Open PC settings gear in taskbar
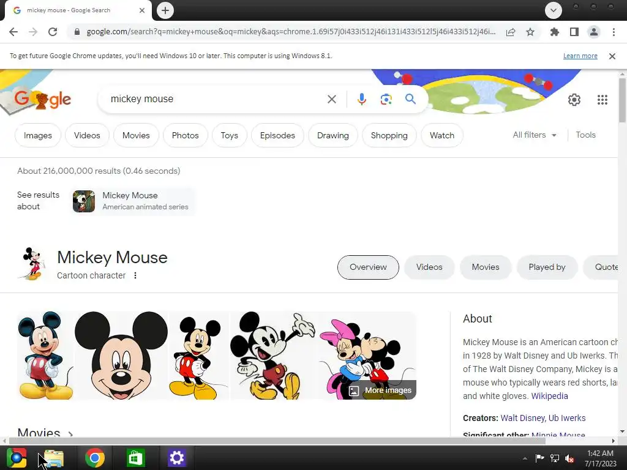This screenshot has height=470, width=627. tap(176, 458)
